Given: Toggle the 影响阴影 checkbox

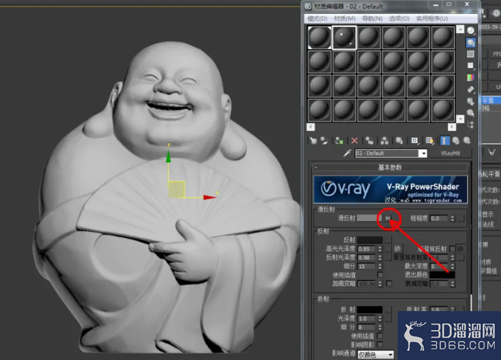Looking at the screenshot, I should click(380, 344).
